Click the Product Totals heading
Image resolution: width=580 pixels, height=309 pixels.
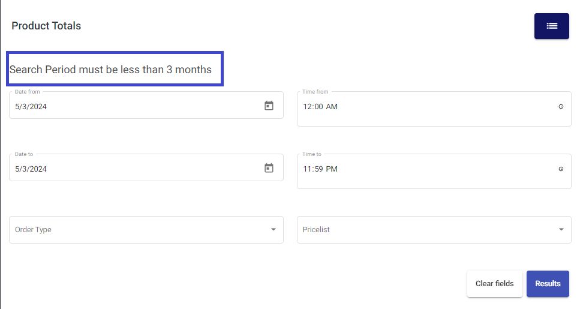click(x=46, y=26)
